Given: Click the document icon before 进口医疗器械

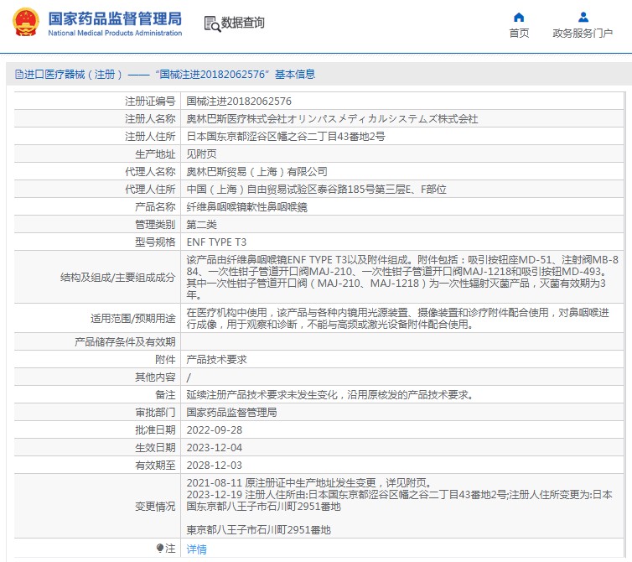Looking at the screenshot, I should pos(18,74).
